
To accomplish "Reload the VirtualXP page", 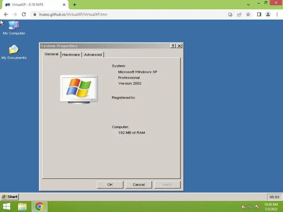I will click(x=24, y=14).
